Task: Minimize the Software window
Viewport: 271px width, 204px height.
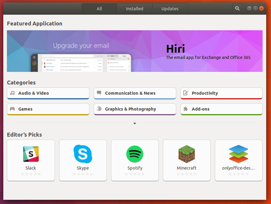Action: coord(249,8)
